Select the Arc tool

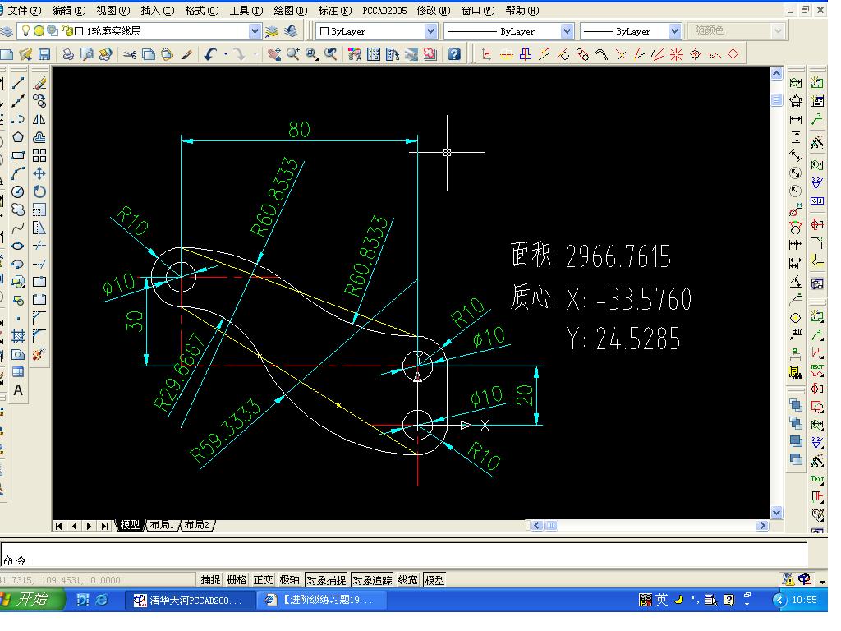tap(18, 174)
